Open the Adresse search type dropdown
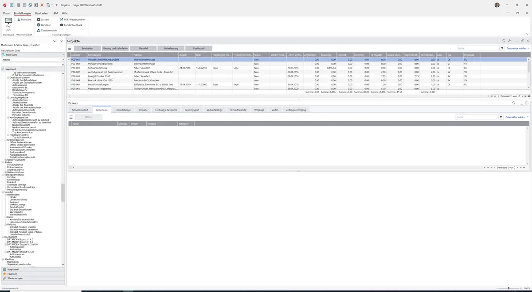This screenshot has width=532, height=292. pyautogui.click(x=63, y=60)
